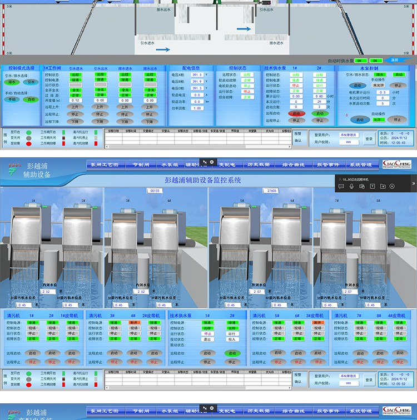Click 登录 button in top gate screen

[x=369, y=139]
